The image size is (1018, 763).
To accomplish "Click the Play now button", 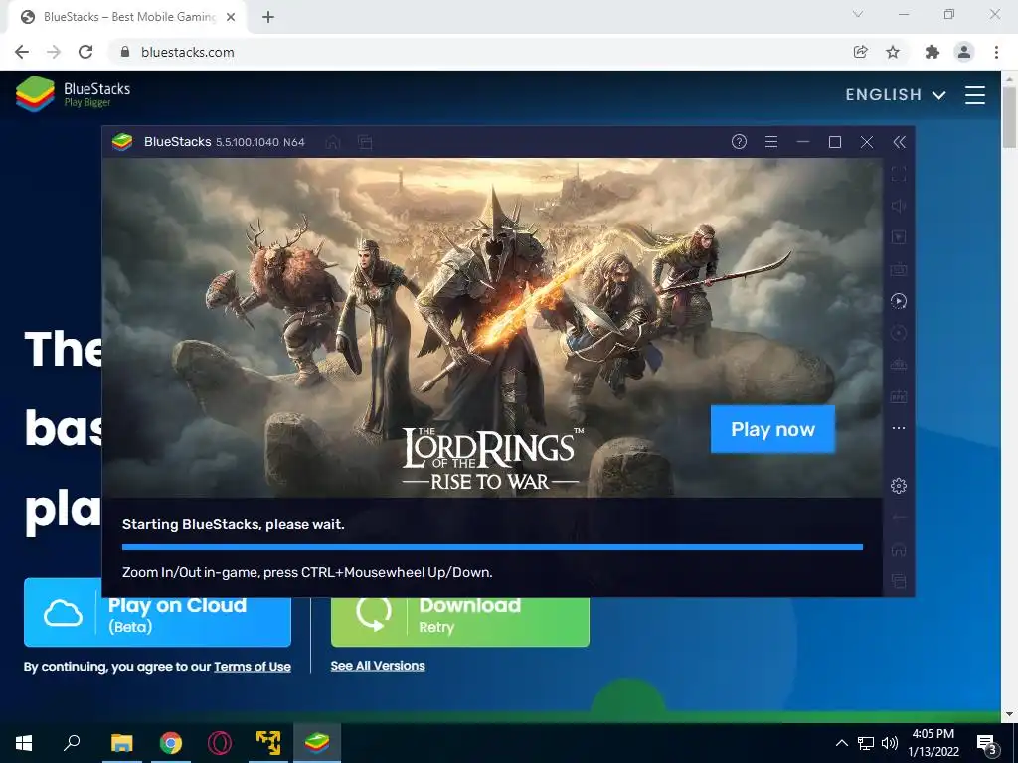I will point(772,429).
